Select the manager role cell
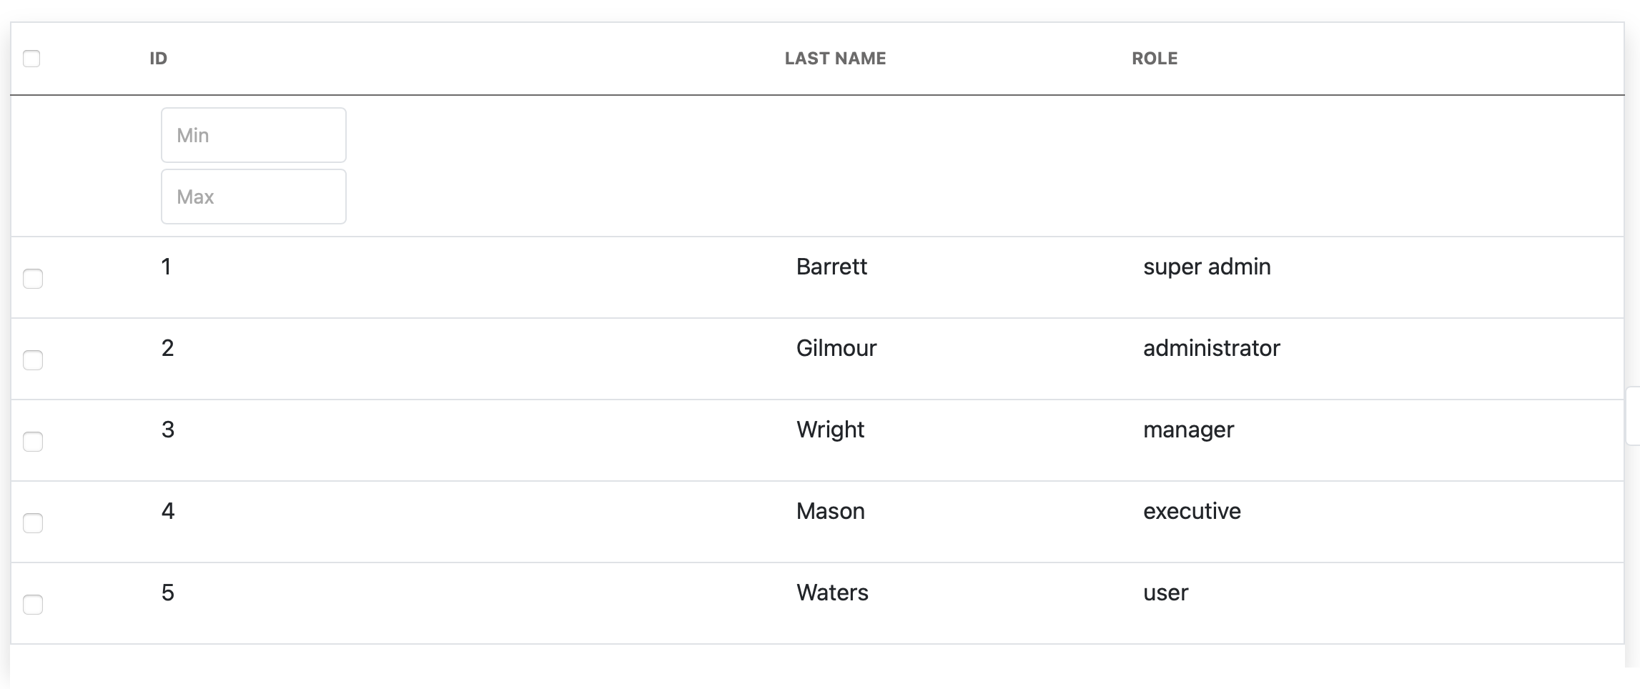The image size is (1640, 689). (1188, 430)
